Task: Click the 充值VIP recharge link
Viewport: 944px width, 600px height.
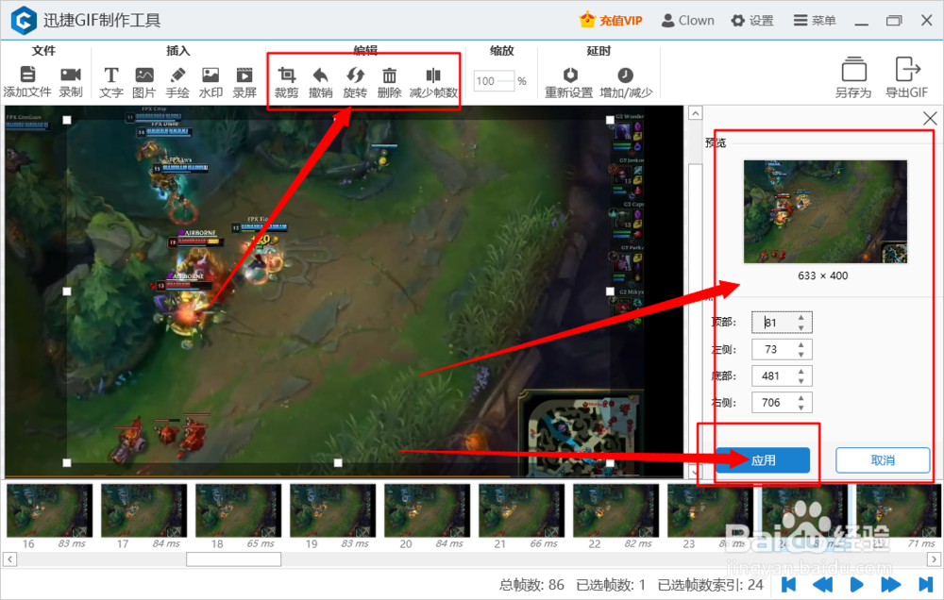Action: pos(611,21)
